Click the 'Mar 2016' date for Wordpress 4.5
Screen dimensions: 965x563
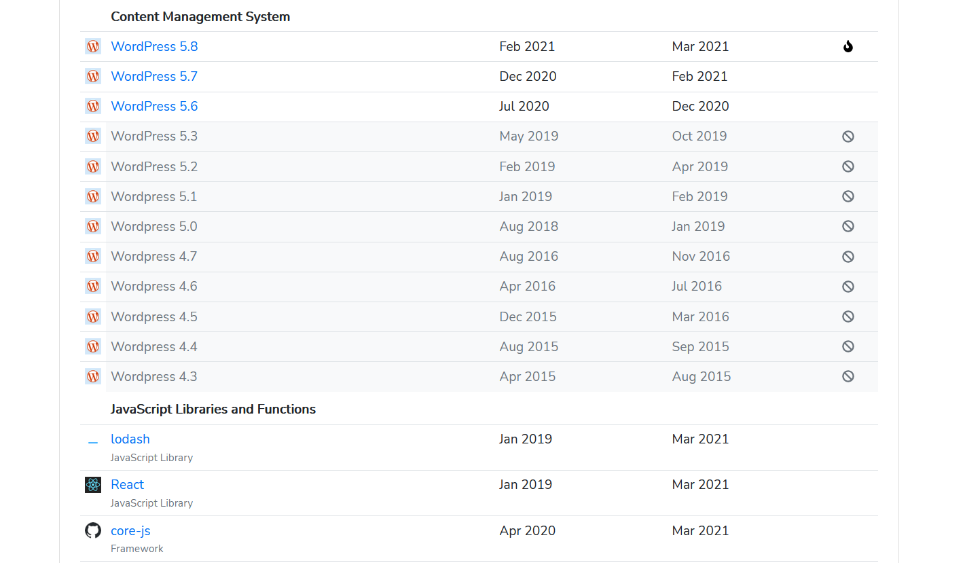point(700,316)
